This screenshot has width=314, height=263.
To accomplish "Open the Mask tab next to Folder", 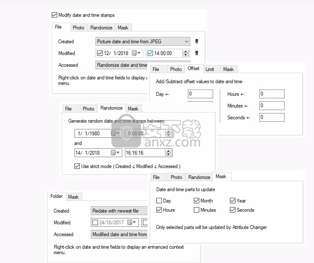I will [73, 197].
